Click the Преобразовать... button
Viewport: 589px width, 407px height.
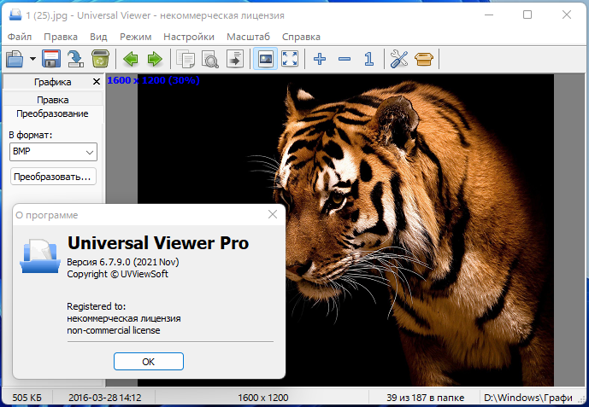53,177
